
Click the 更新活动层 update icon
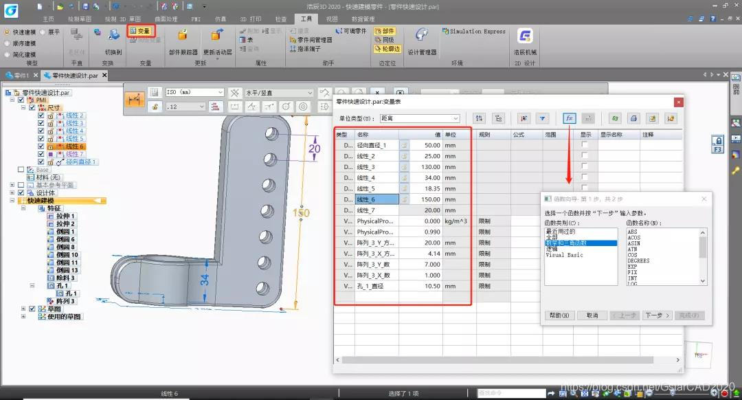[x=217, y=36]
